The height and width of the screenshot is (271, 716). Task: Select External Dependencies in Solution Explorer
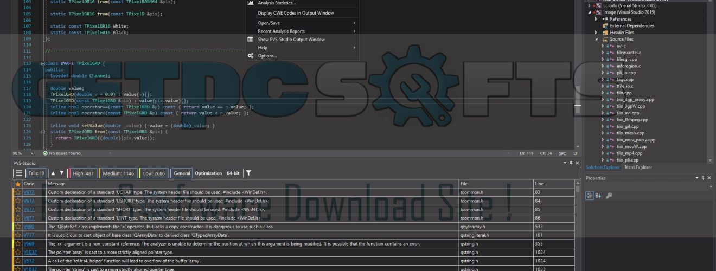coord(632,25)
